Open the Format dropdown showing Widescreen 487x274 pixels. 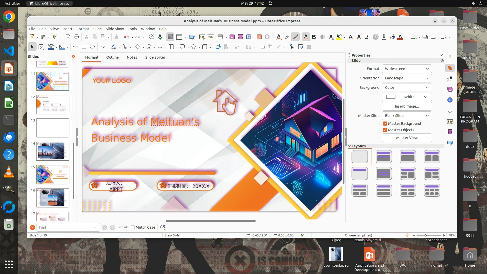click(x=407, y=69)
